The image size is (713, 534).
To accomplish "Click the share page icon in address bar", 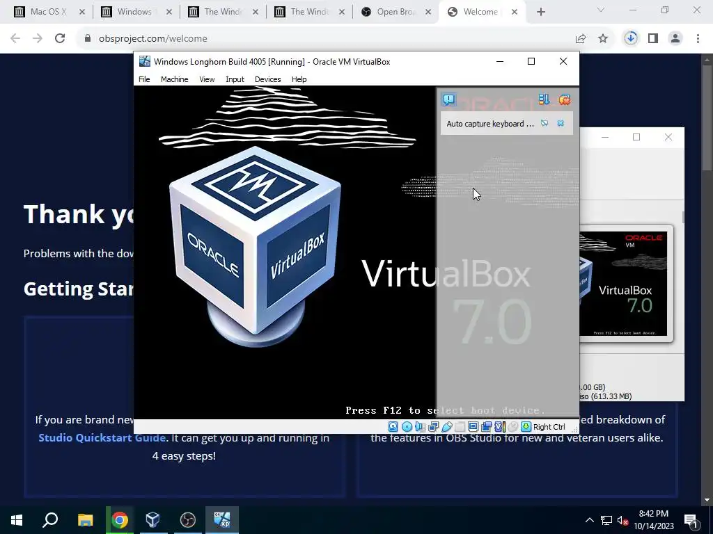I will click(581, 39).
